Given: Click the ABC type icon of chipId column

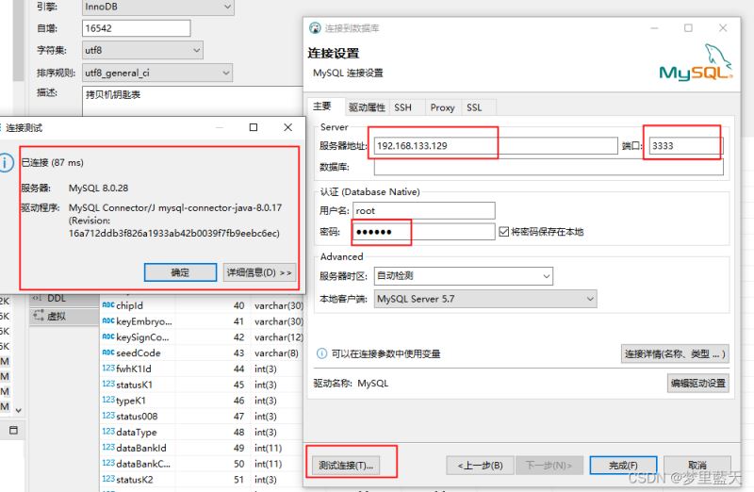Looking at the screenshot, I should click(108, 305).
